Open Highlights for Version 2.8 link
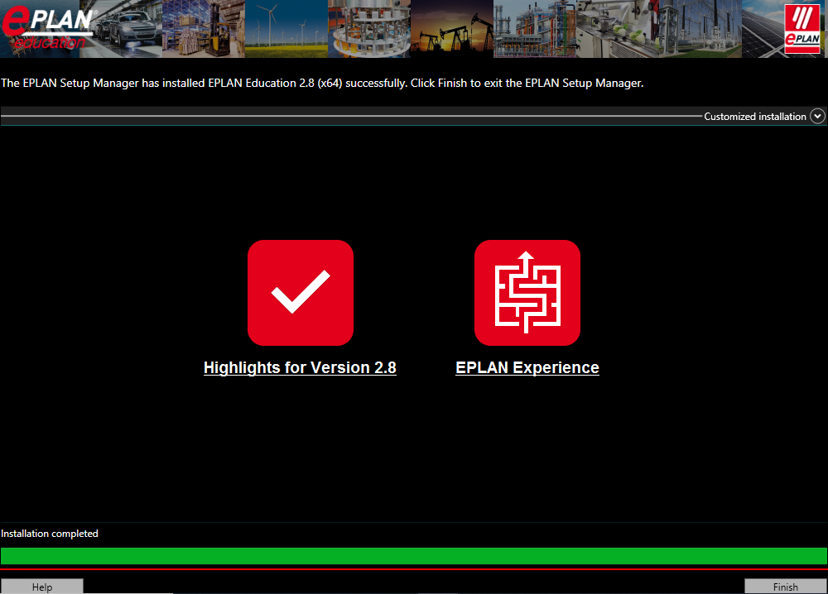The image size is (828, 594). pos(300,367)
